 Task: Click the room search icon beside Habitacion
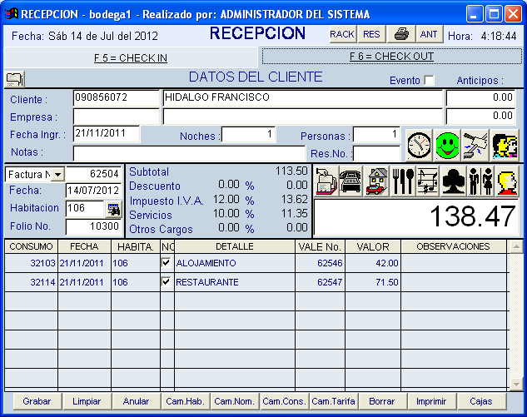pos(113,209)
